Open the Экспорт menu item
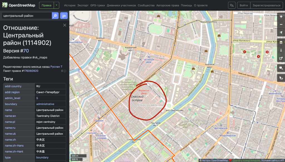Screen dimensions: 285x162 point(83,5)
